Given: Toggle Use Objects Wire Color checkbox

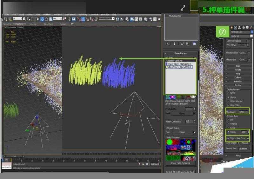Looking at the screenshot, I should [248, 139].
